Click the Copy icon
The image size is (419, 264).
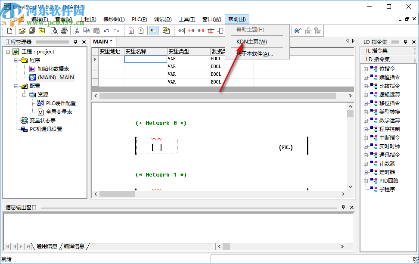click(x=87, y=31)
